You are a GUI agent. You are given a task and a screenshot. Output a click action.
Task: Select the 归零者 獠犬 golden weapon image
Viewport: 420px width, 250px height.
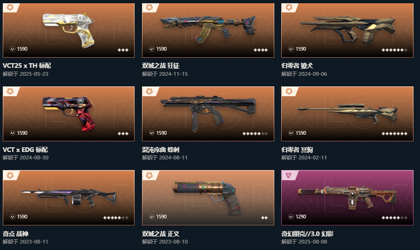click(347, 29)
